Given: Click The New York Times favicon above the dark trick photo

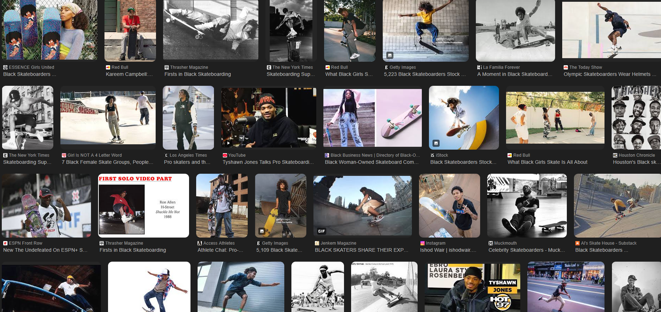Looking at the screenshot, I should 269,67.
